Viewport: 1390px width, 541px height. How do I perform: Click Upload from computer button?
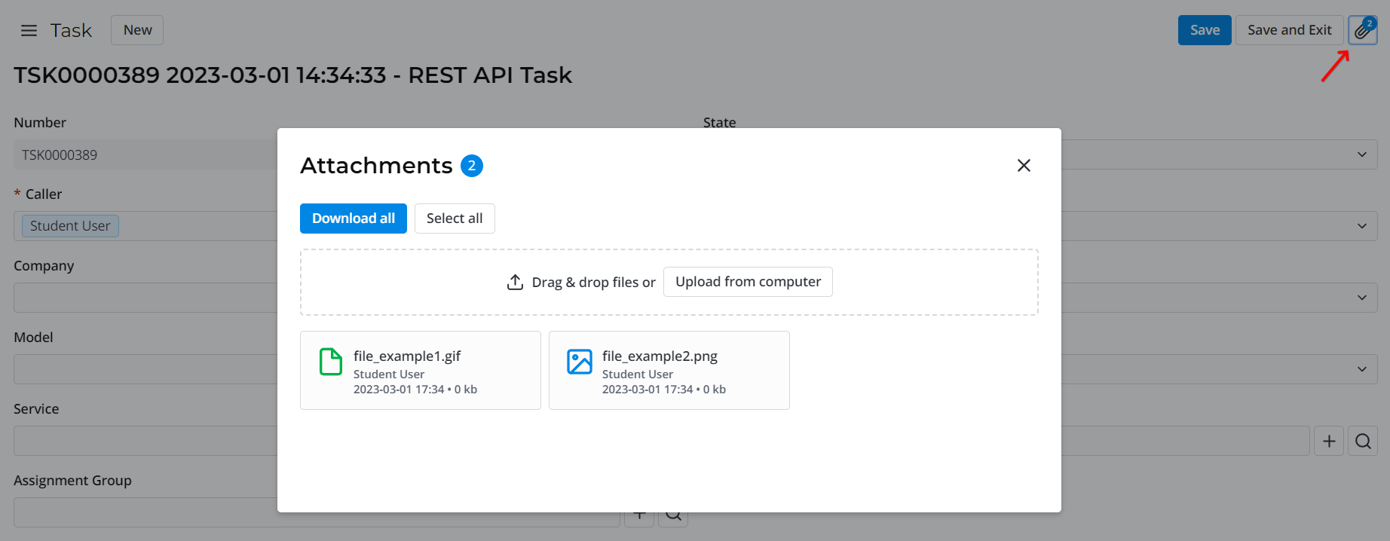point(748,282)
